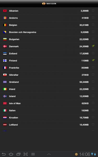This screenshot has height=157, width=98.
Task: Open the round notification icon by clock
Action: [76, 154]
